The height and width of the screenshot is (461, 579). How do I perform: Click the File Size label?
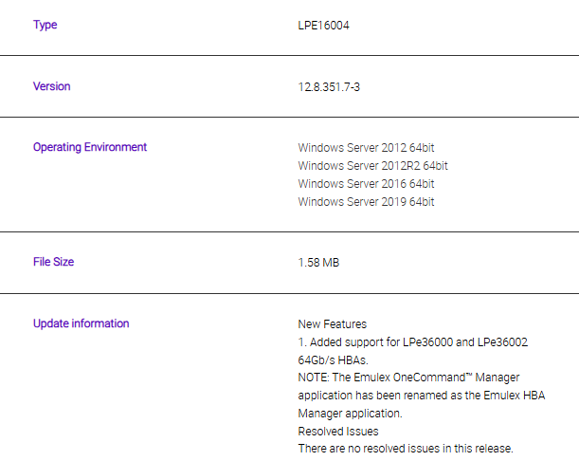tap(53, 262)
